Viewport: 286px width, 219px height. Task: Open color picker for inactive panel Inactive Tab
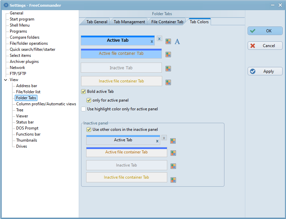[173, 166]
